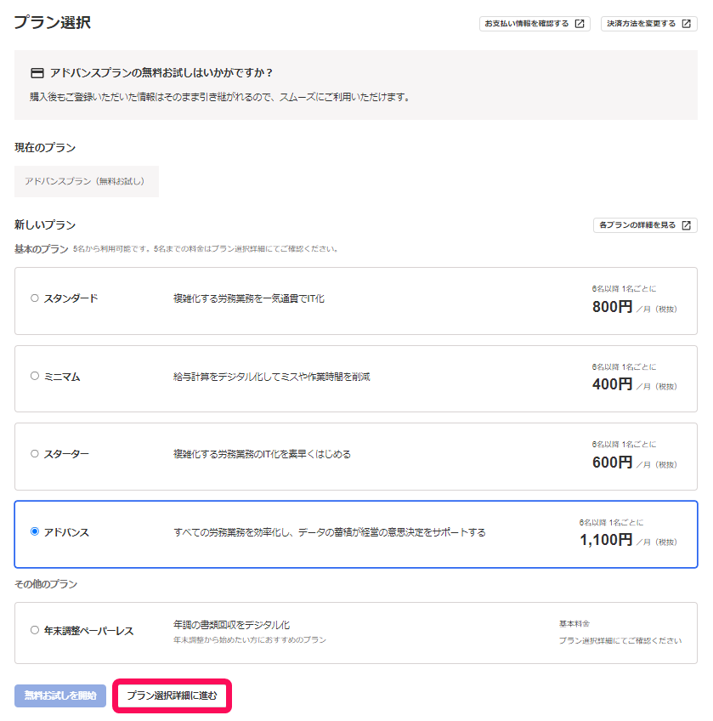The height and width of the screenshot is (721, 713).
Task: Click the プラン選択 page heading
Action: 52,22
